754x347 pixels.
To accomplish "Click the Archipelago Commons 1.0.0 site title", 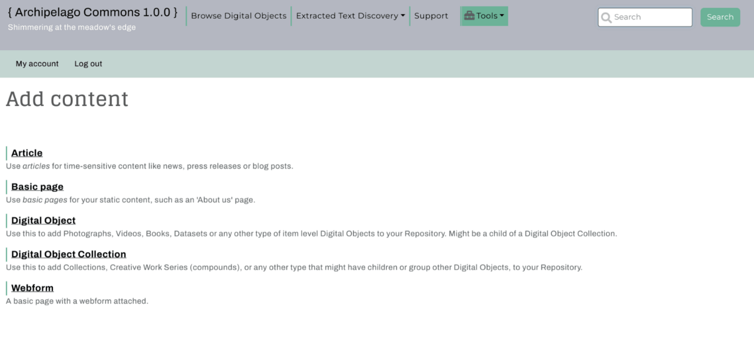I will pyautogui.click(x=92, y=12).
